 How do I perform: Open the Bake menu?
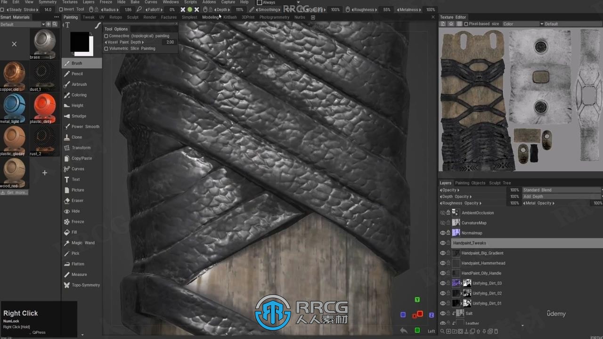pos(135,2)
